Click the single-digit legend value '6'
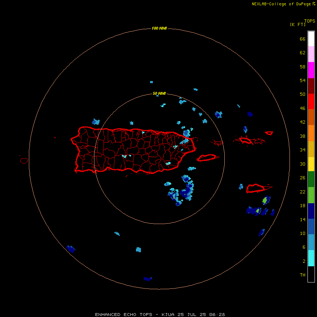 304,247
